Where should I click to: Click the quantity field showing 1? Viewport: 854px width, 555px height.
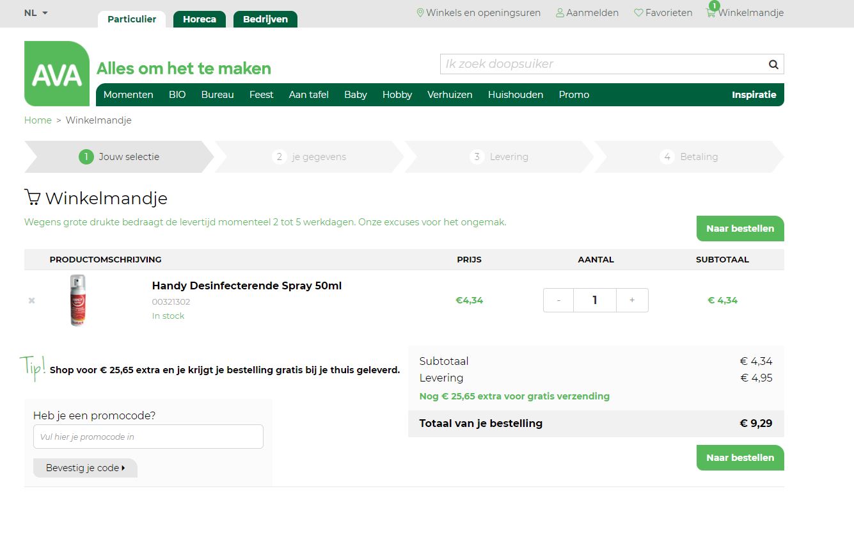point(595,300)
